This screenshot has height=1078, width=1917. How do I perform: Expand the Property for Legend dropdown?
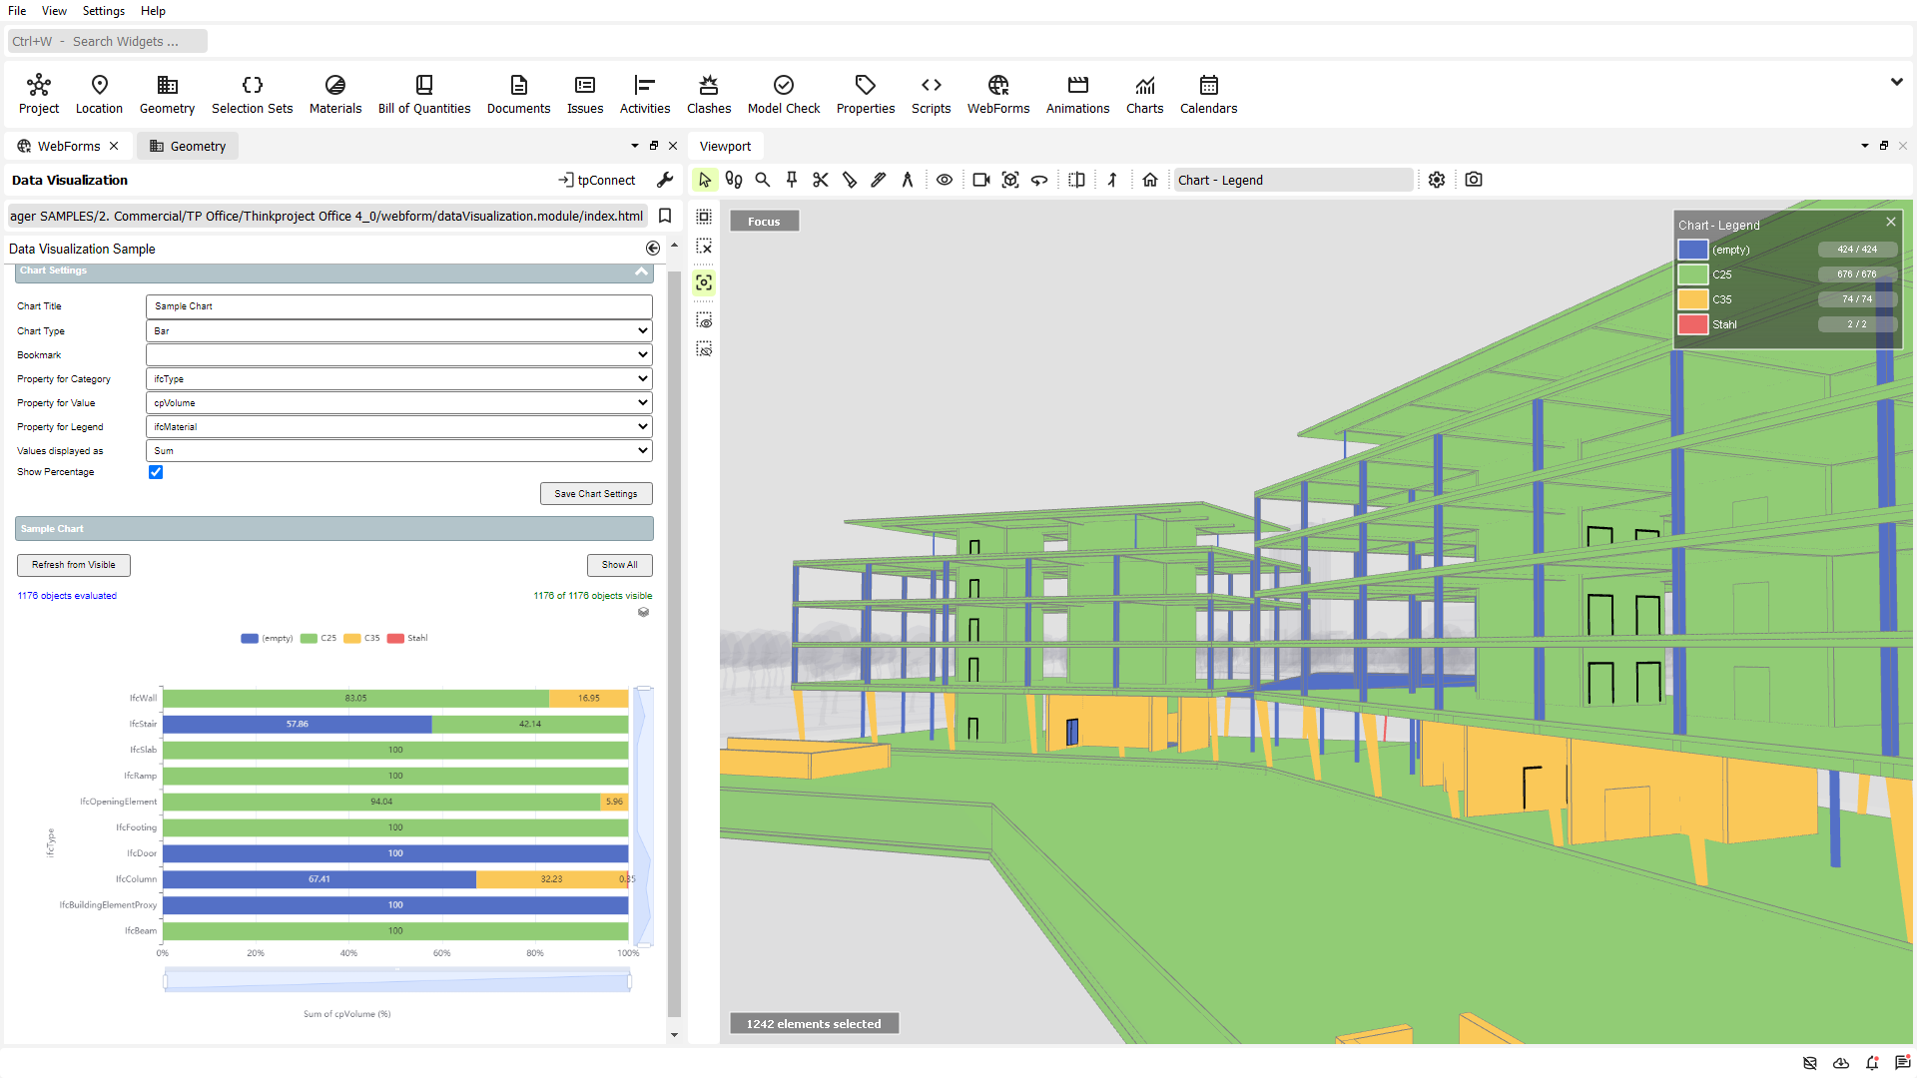pyautogui.click(x=399, y=426)
